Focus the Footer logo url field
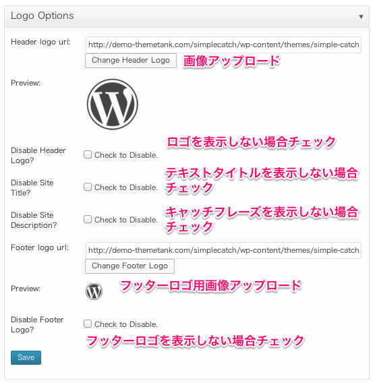This screenshot has height=385, width=375. [x=223, y=250]
